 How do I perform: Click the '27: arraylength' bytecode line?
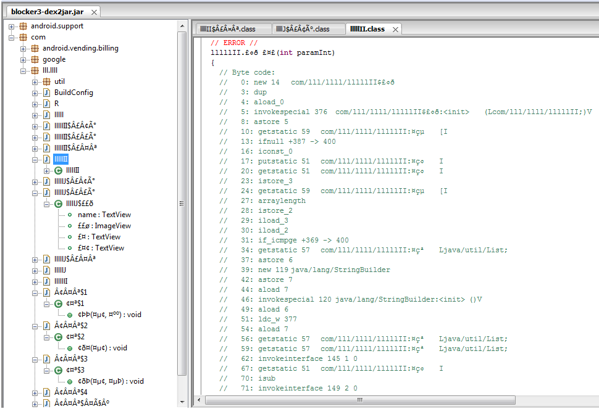tap(262, 200)
